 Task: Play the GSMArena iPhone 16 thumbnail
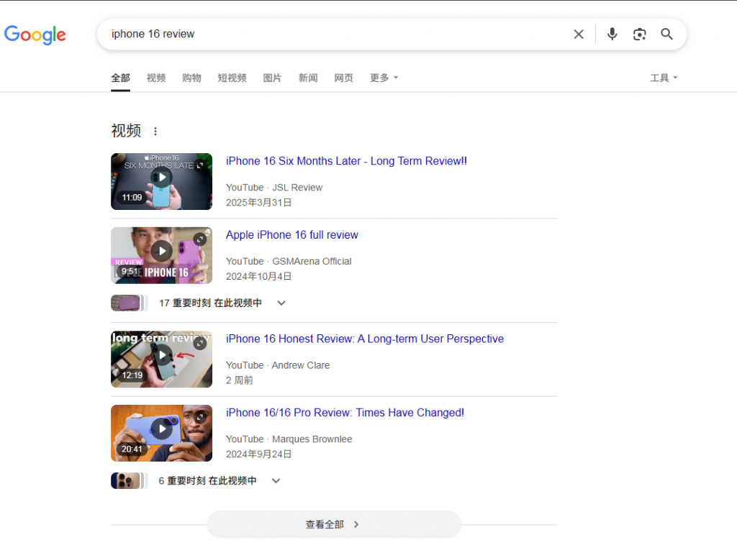162,255
